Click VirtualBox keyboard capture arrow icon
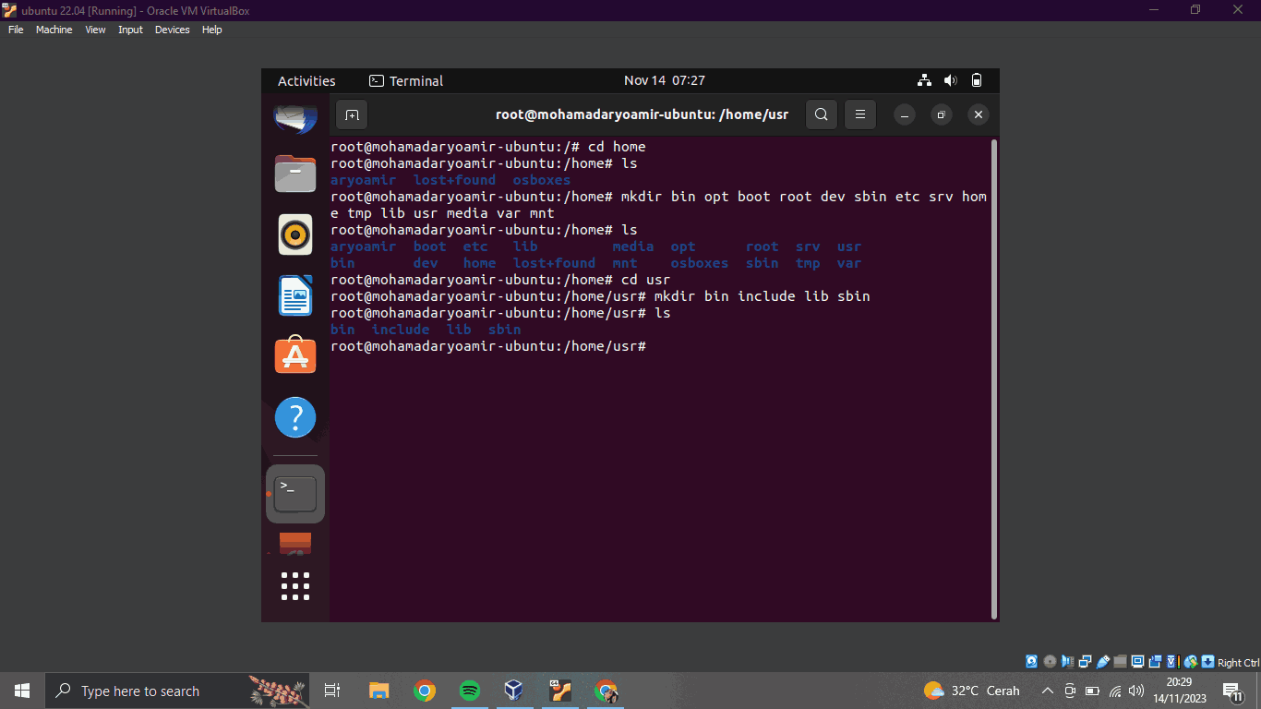1261x709 pixels. click(x=1207, y=662)
